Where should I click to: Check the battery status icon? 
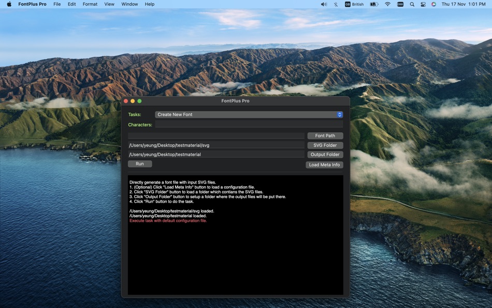pos(374,4)
